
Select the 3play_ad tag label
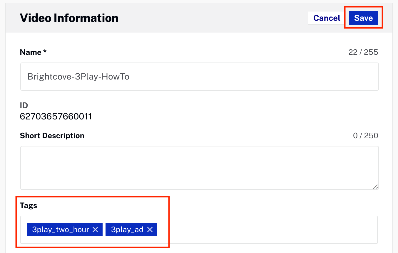pos(127,230)
